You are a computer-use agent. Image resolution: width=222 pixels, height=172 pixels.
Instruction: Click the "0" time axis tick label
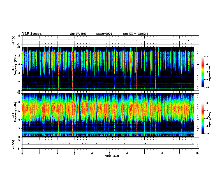pos(22,153)
